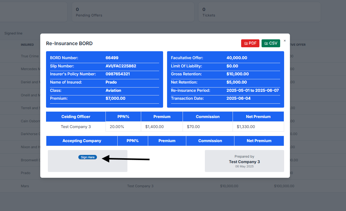Screen dimensions: 346x211
Task: Click the Sign Here button
Action: (x=87, y=157)
